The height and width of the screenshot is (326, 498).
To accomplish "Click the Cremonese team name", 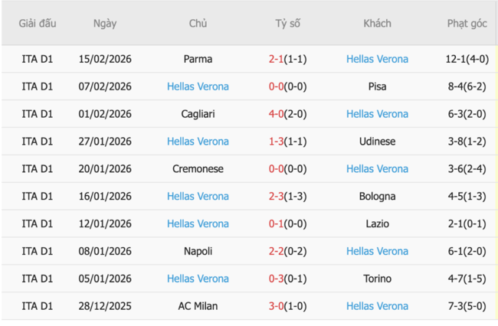I will (198, 169).
